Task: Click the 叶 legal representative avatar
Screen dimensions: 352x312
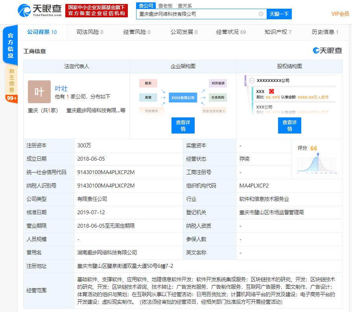Action: point(39,92)
